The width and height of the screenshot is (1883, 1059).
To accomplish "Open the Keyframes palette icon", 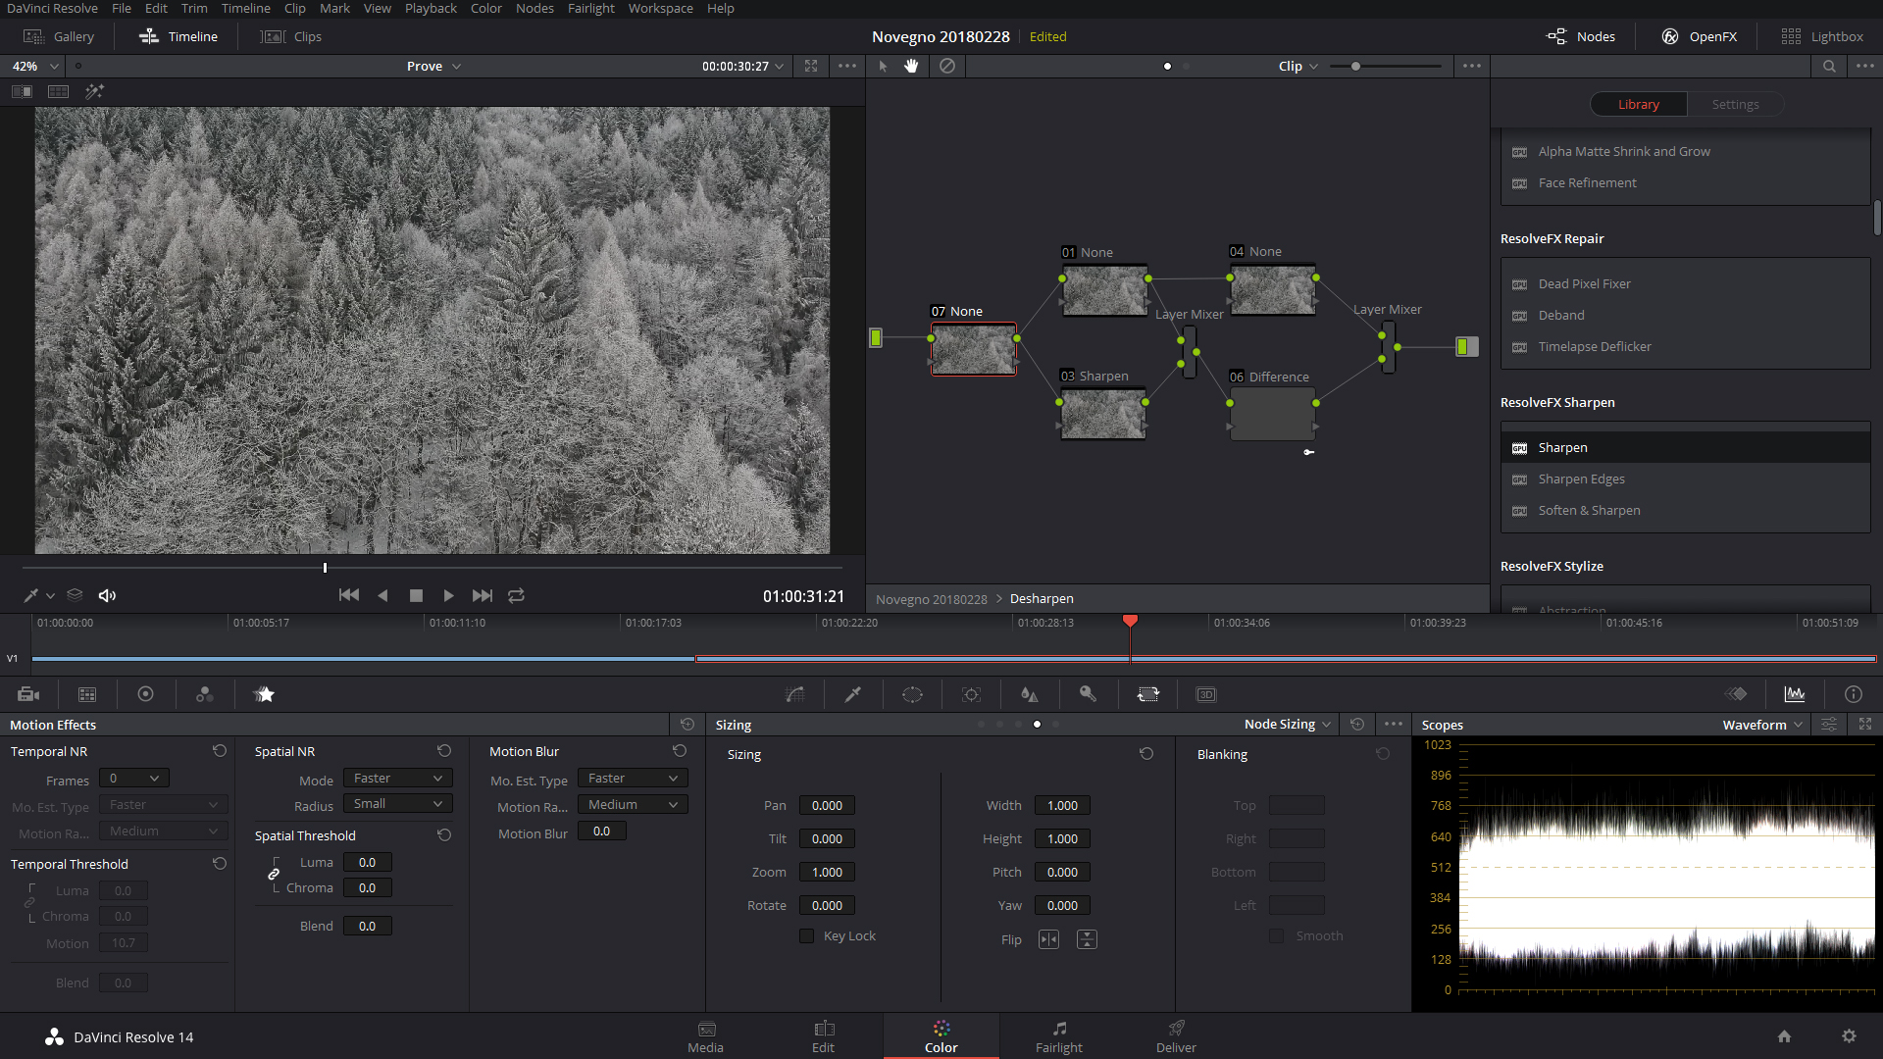I will click(1736, 694).
